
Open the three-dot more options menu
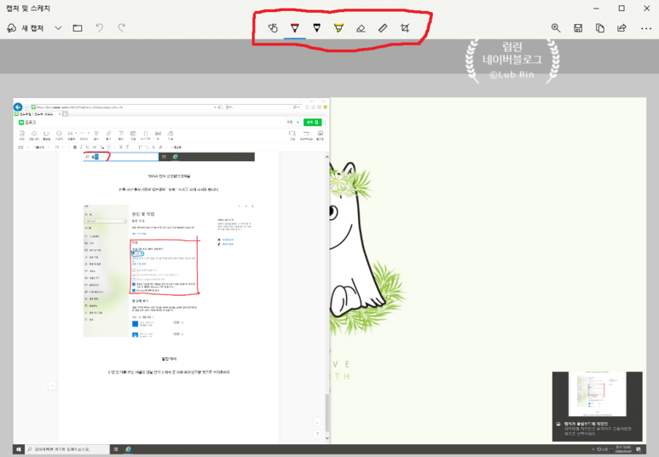click(646, 29)
